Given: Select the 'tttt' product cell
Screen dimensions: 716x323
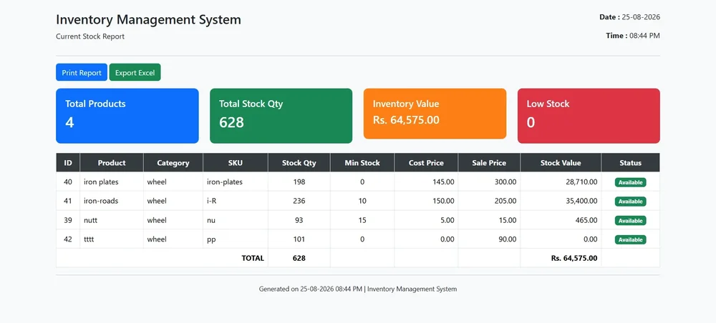Looking at the screenshot, I should (112, 239).
